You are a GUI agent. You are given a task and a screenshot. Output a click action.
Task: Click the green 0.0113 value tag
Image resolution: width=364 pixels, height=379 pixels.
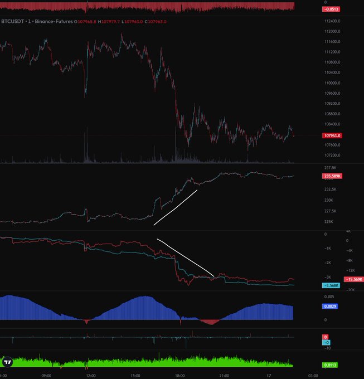coord(332,365)
